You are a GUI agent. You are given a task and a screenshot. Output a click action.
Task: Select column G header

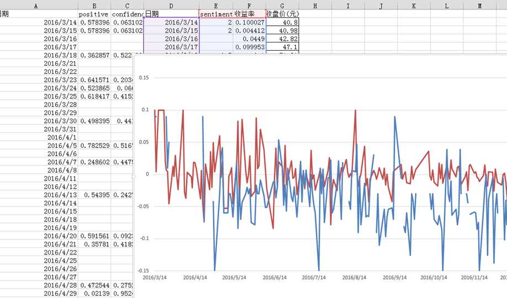coord(282,5)
